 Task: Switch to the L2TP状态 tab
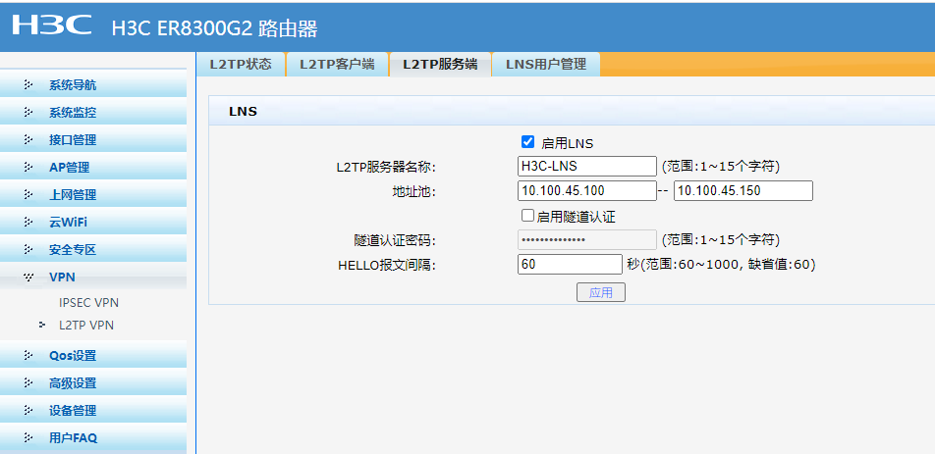(241, 65)
